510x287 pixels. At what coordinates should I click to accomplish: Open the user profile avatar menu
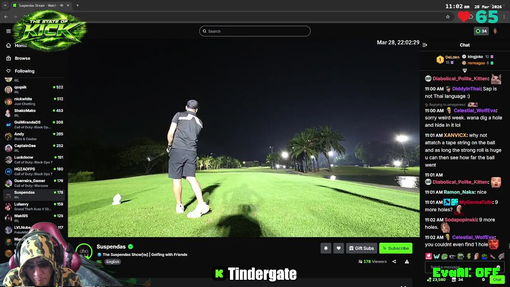coord(495,31)
